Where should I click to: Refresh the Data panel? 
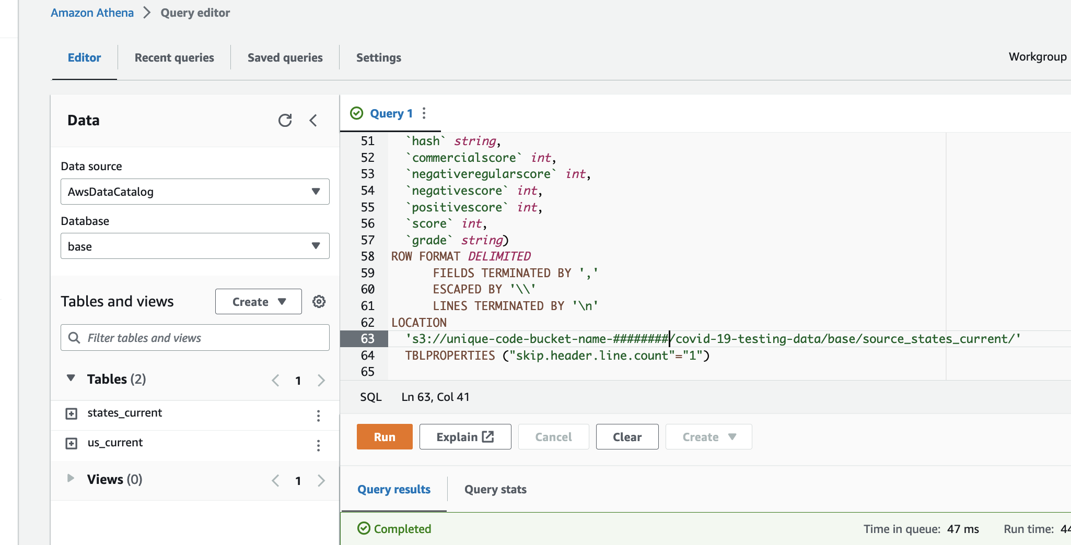point(285,121)
